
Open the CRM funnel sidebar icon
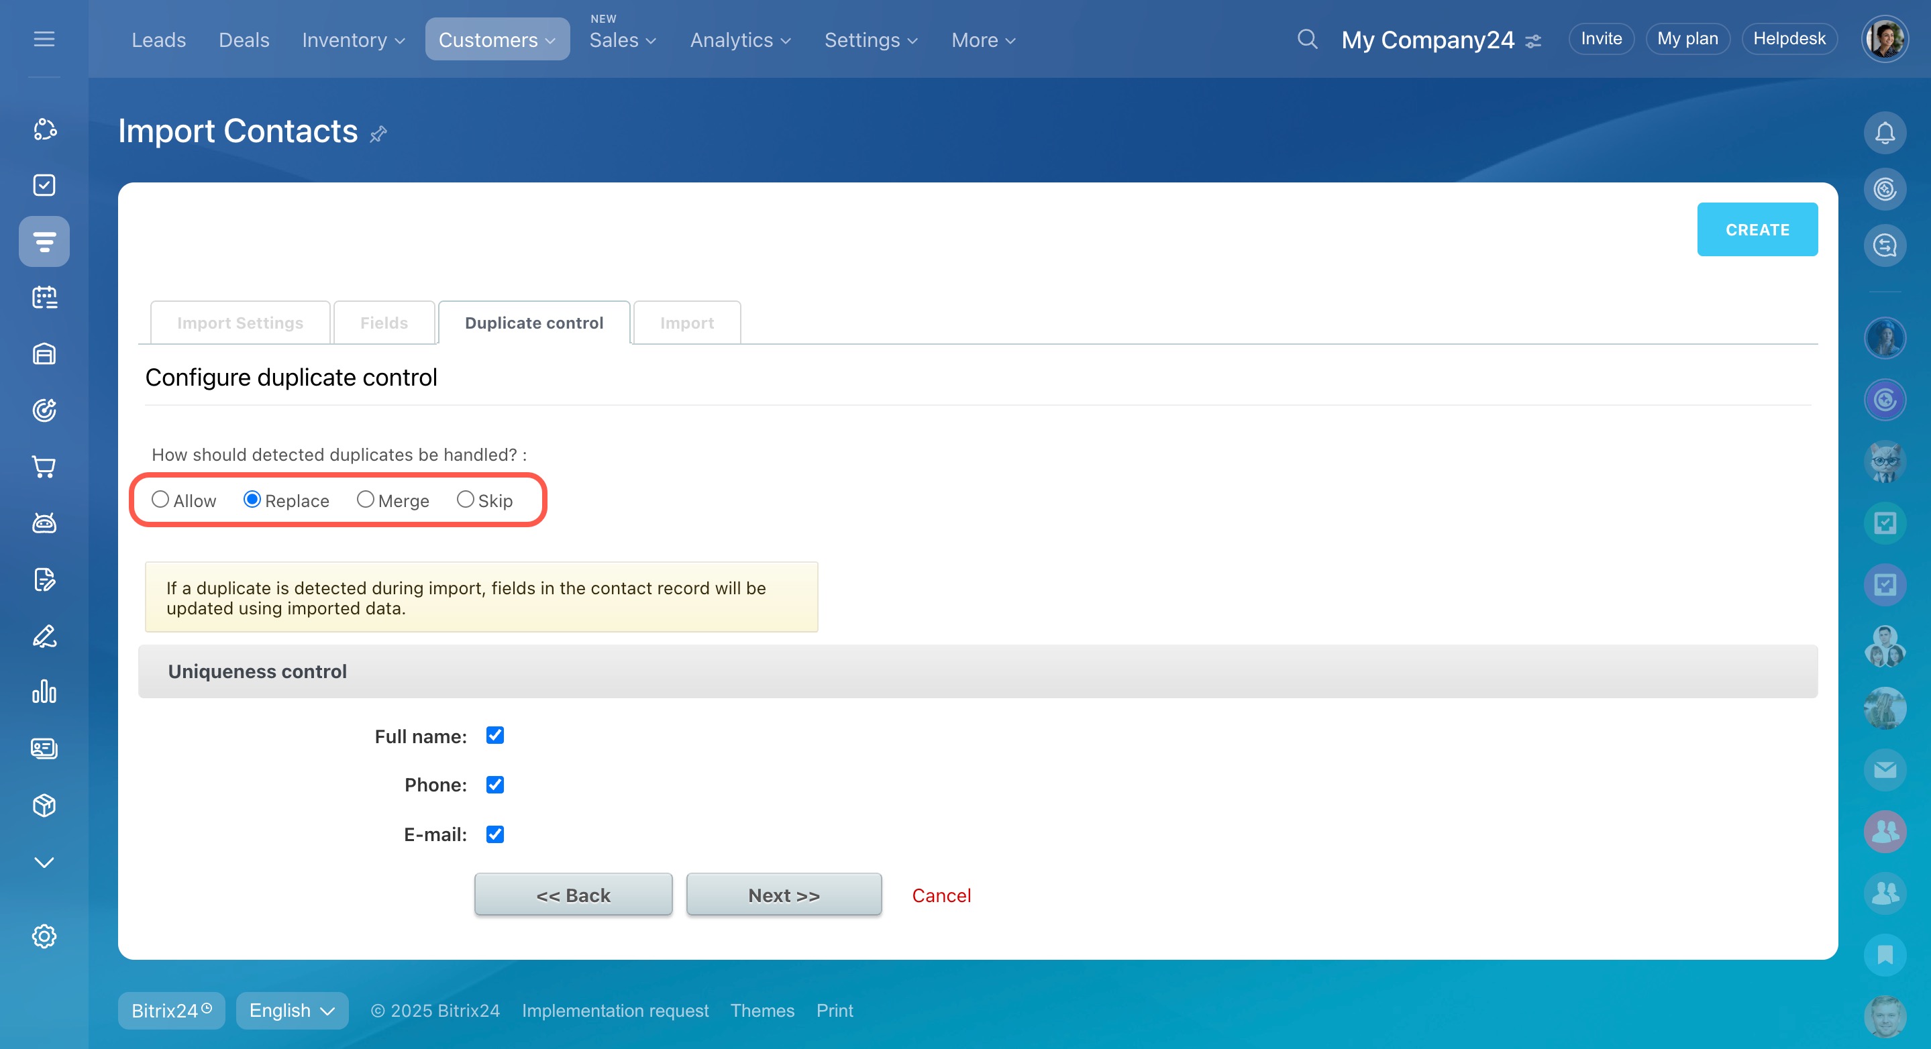pos(44,241)
